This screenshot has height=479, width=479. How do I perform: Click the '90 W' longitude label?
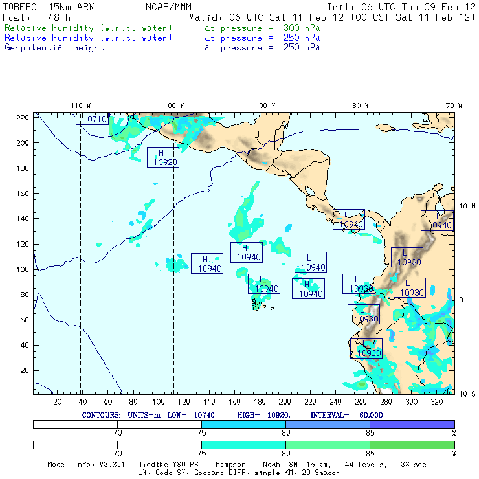point(267,106)
